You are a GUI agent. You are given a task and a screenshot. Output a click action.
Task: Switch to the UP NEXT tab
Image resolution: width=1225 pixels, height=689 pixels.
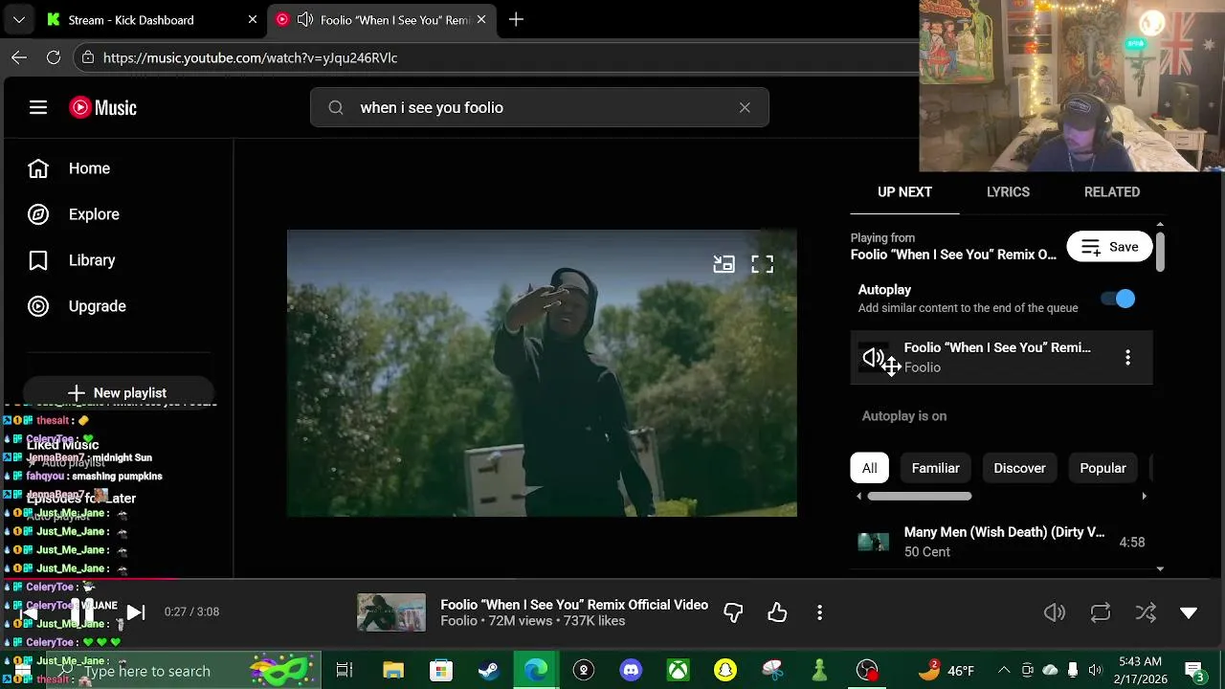(904, 192)
